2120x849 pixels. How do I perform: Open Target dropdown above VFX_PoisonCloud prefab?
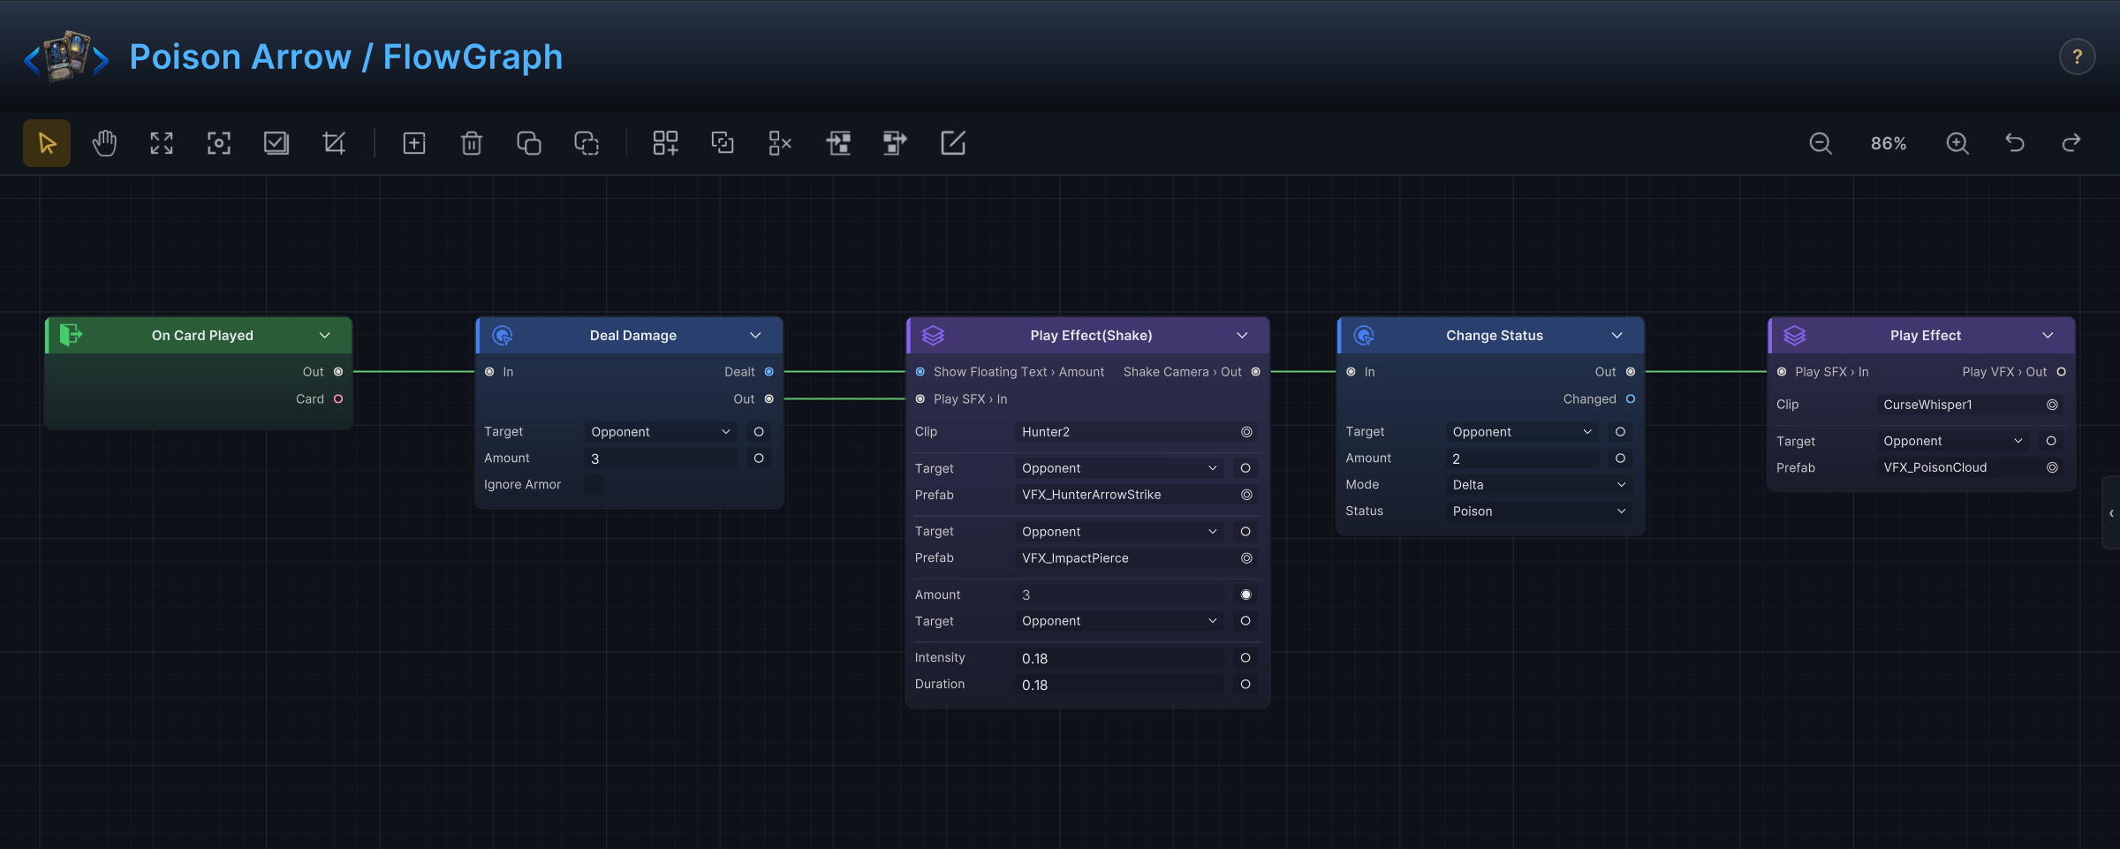coord(1953,441)
